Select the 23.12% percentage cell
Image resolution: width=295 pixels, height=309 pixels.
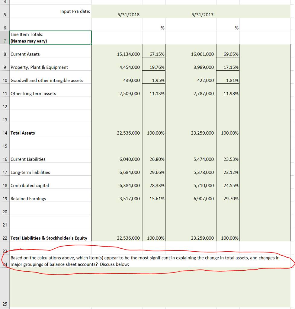[228, 169]
